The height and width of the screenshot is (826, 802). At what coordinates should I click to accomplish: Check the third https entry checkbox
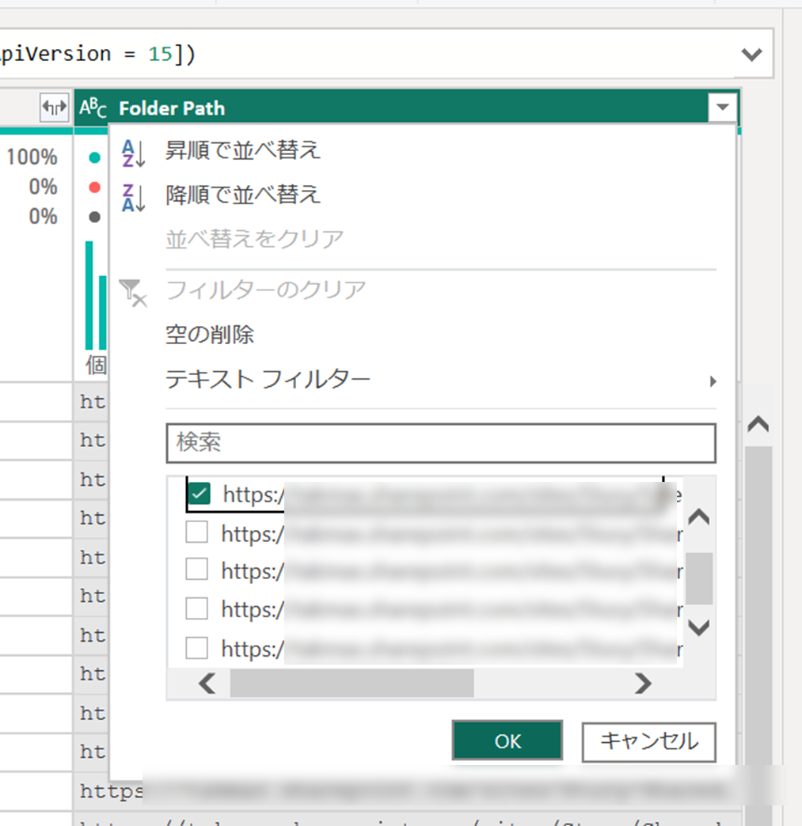pos(196,570)
